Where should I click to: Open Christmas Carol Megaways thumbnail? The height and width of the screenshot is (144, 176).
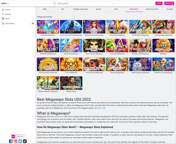pos(163,64)
